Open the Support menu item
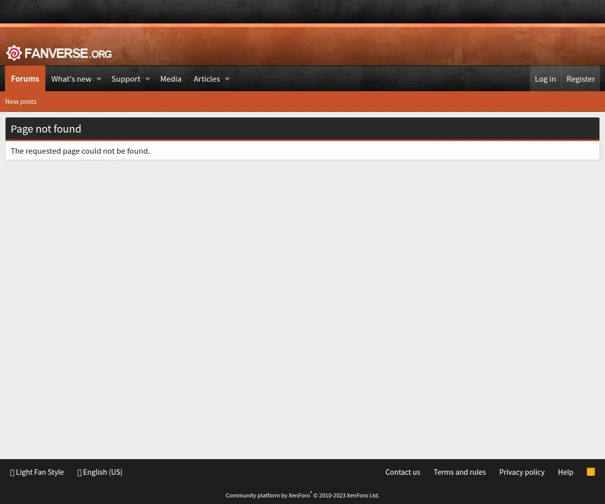 coord(126,79)
